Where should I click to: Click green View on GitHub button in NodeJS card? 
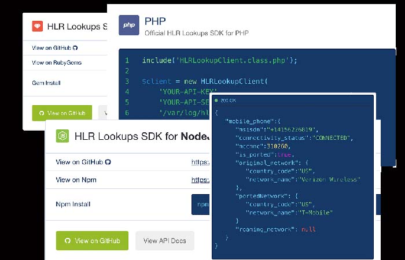(x=92, y=241)
